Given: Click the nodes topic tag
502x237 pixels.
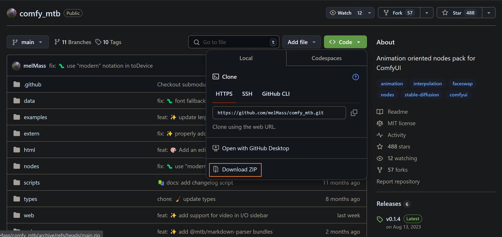Looking at the screenshot, I should click(387, 95).
